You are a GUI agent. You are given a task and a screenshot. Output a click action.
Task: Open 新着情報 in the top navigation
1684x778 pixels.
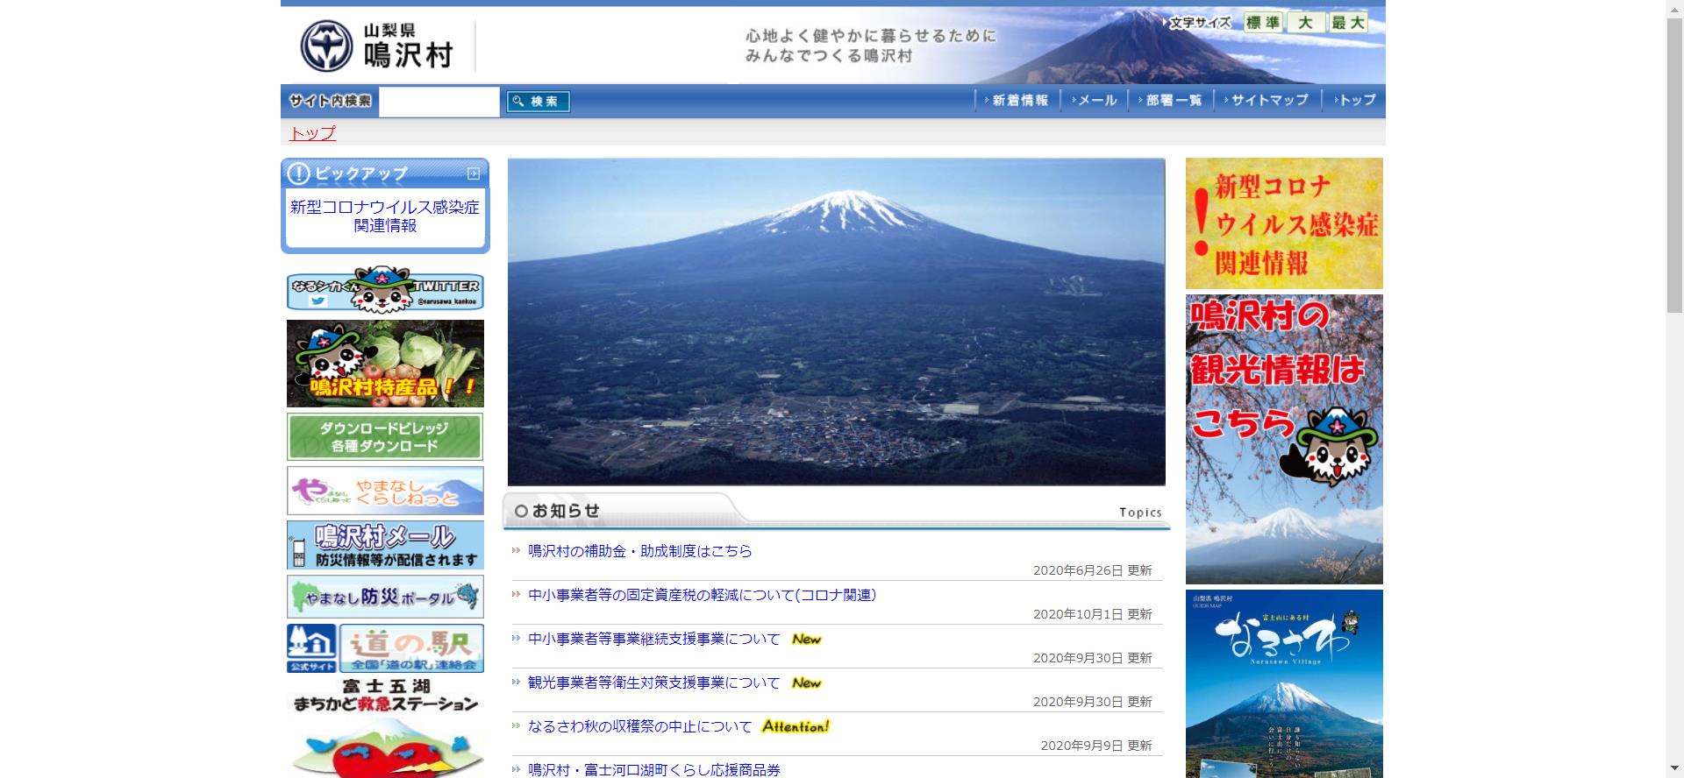[x=1019, y=101]
